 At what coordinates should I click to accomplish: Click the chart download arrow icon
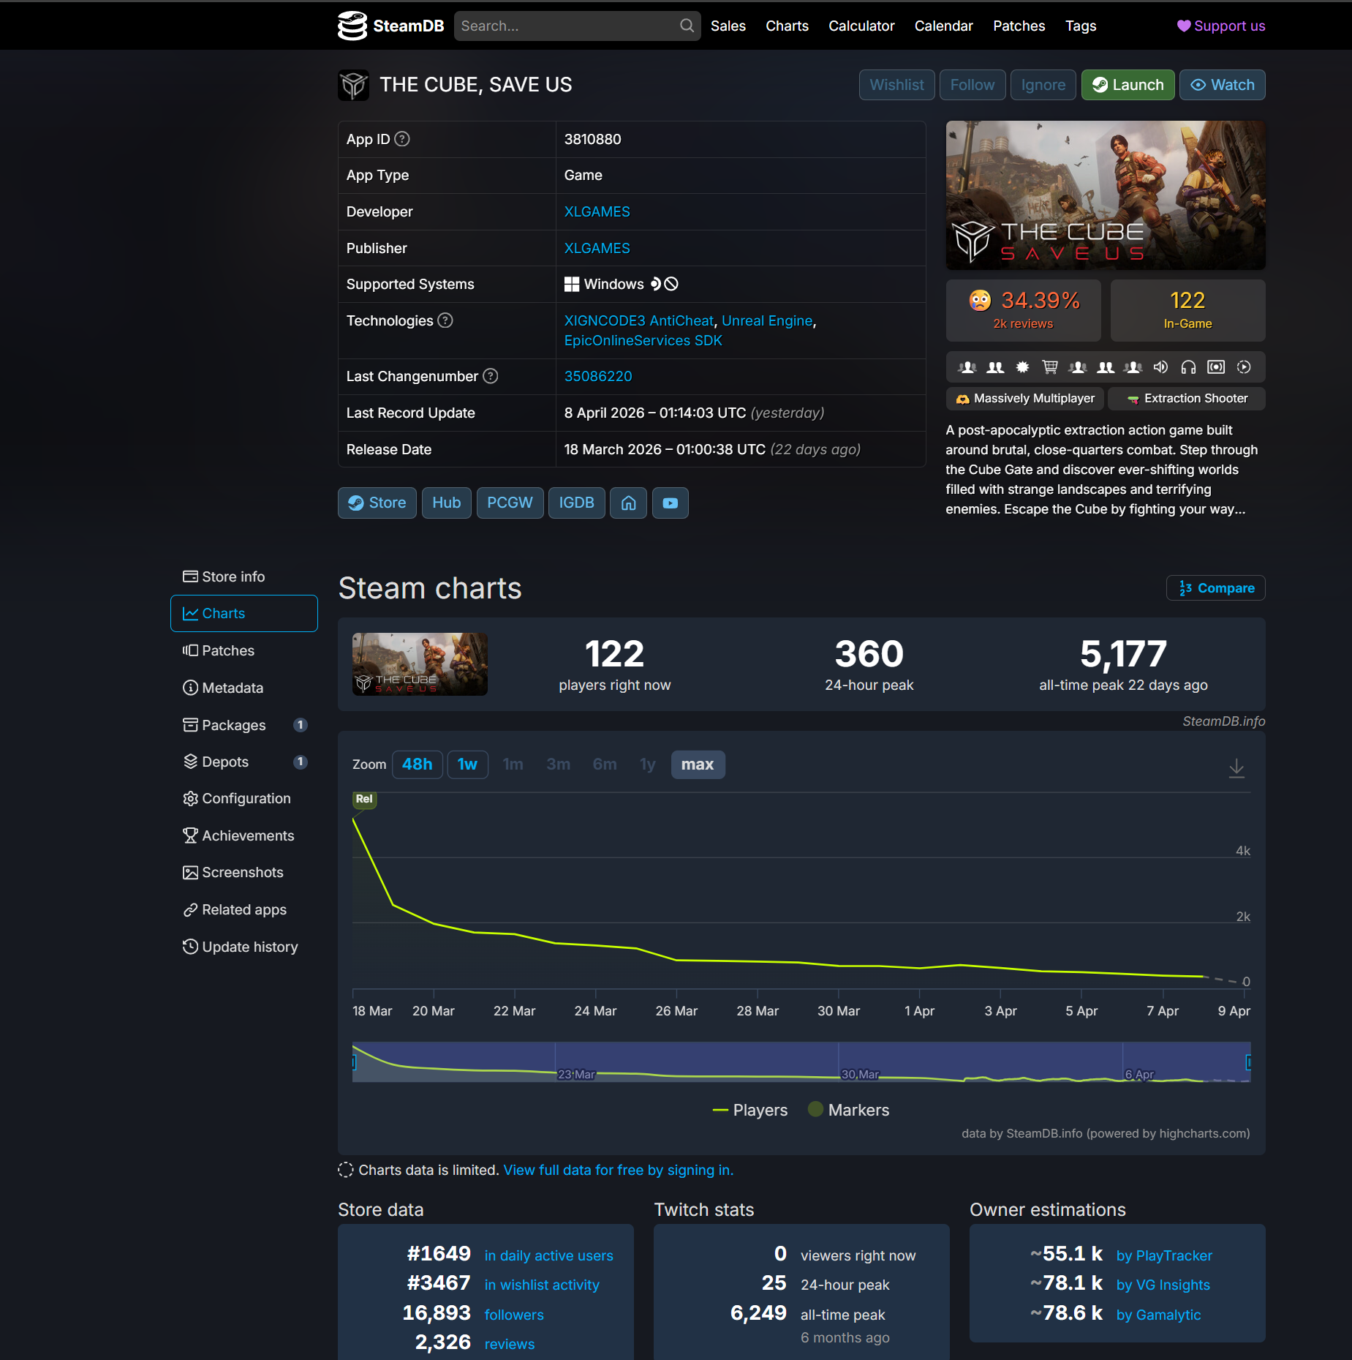point(1236,767)
